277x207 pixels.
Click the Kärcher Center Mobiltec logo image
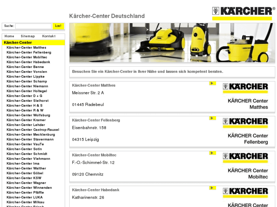click(x=245, y=166)
